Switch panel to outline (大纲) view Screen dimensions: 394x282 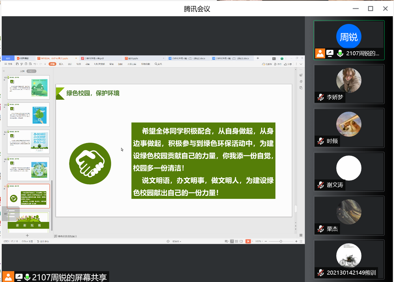coord(22,71)
